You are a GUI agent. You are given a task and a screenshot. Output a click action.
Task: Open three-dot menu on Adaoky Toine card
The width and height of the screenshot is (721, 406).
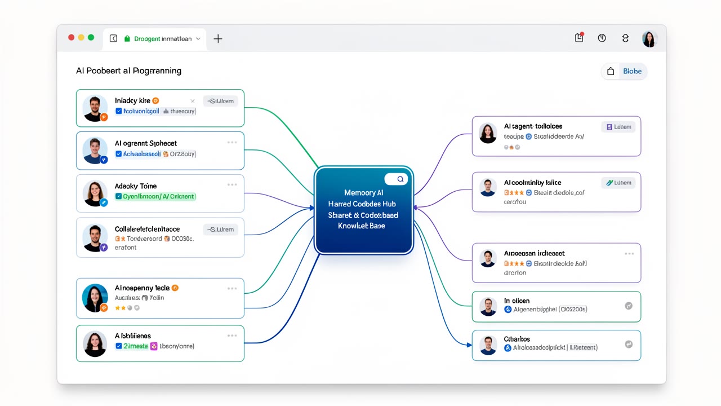tap(232, 184)
